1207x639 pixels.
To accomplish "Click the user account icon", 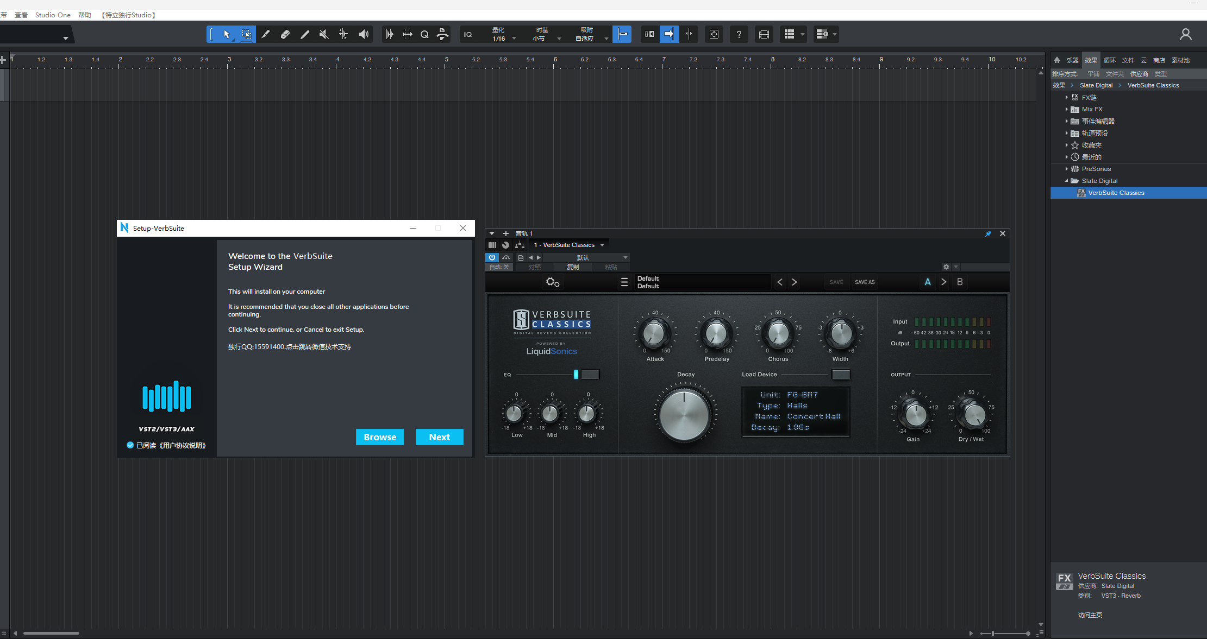I will 1186,34.
